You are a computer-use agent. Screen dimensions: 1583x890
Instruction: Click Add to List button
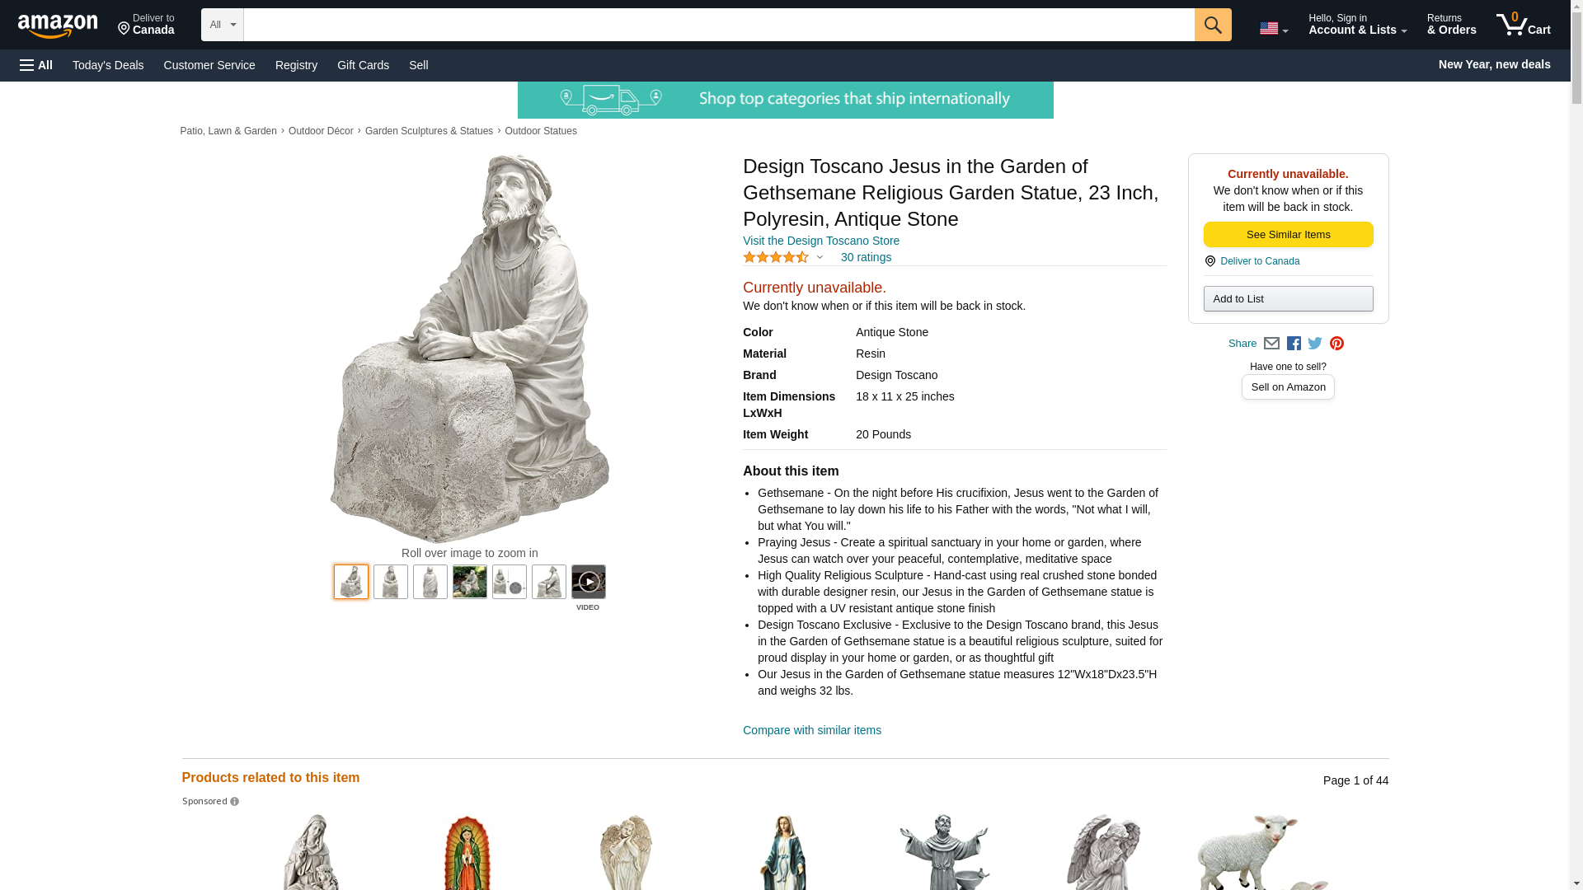coord(1288,298)
